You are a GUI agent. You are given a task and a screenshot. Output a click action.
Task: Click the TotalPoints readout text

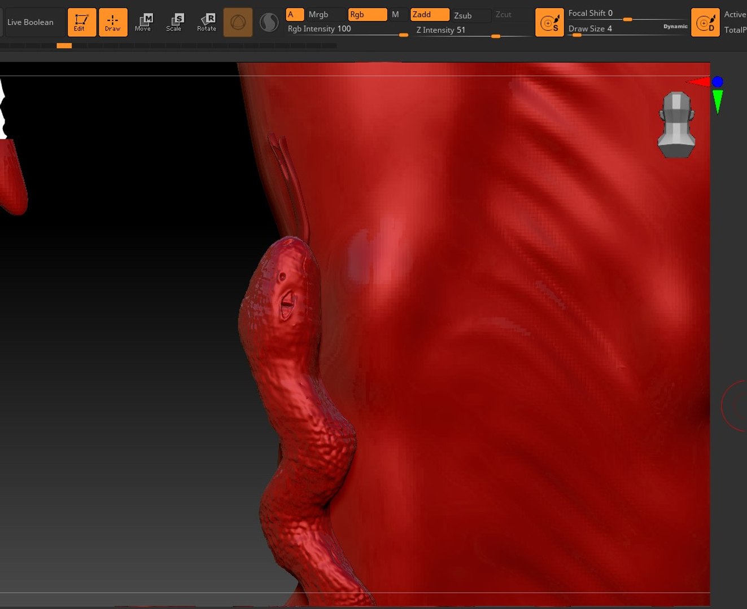[735, 30]
